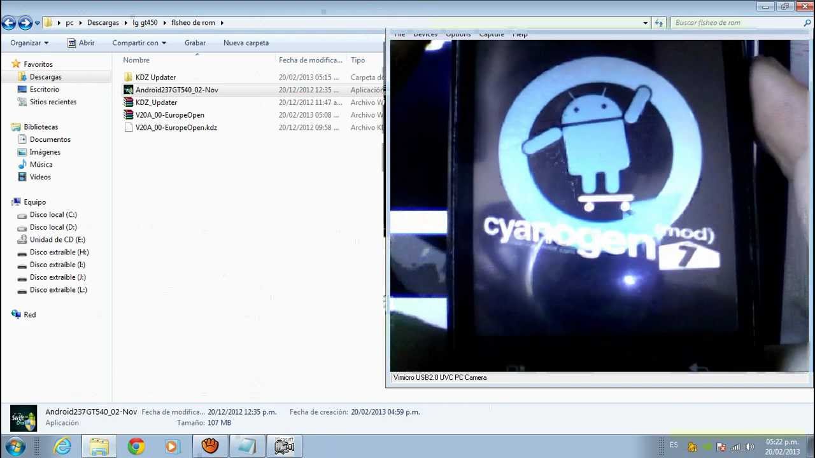Switch to Windows Explorer taskbar icon

click(99, 447)
